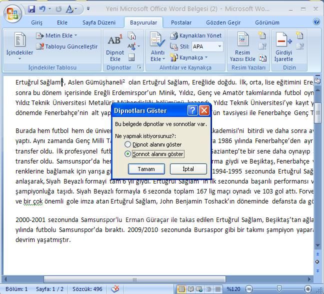Screen dimensions: 324x294
Task: Click Sayfa: 1 / 2 page indicator
Action: point(49,289)
